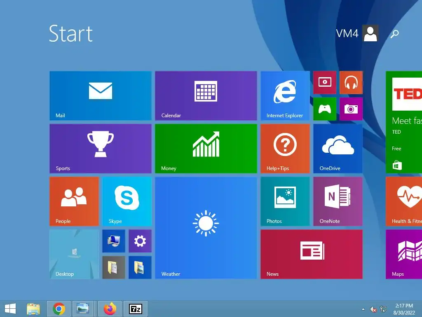Open the This PC computer tile
This screenshot has height=317, width=422.
coord(114,241)
